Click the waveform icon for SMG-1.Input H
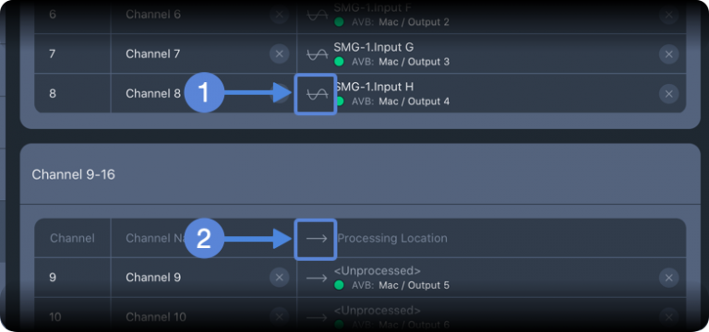 [x=317, y=94]
